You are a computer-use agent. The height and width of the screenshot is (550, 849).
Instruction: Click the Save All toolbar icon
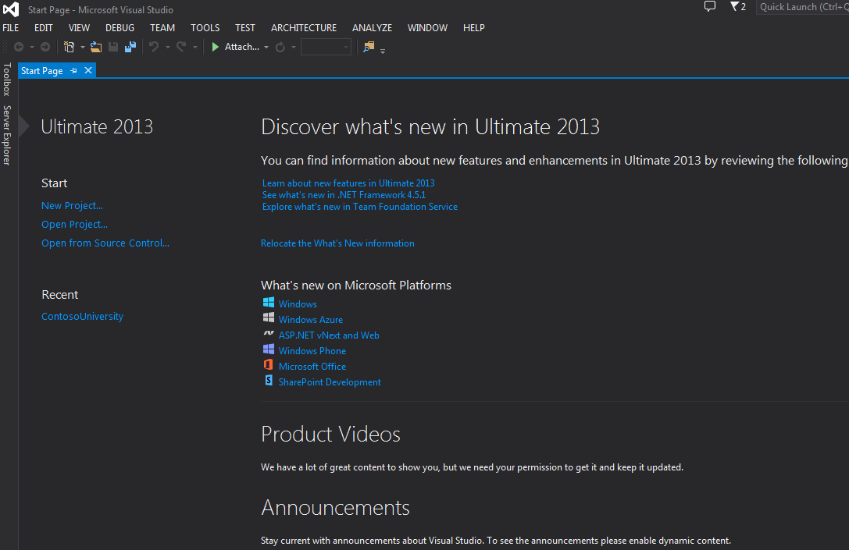(x=130, y=47)
